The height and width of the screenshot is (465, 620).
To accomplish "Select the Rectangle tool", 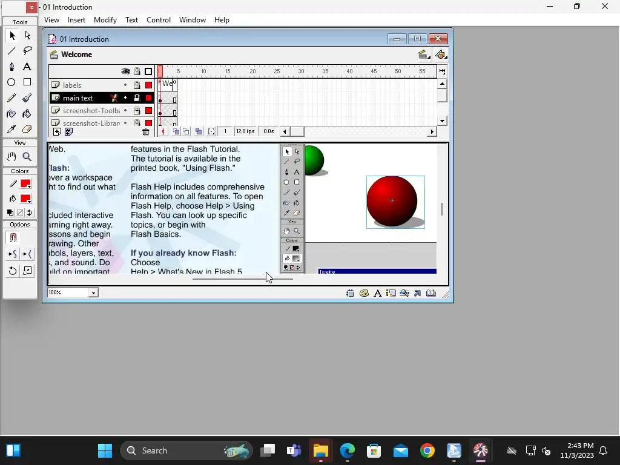I will [27, 82].
